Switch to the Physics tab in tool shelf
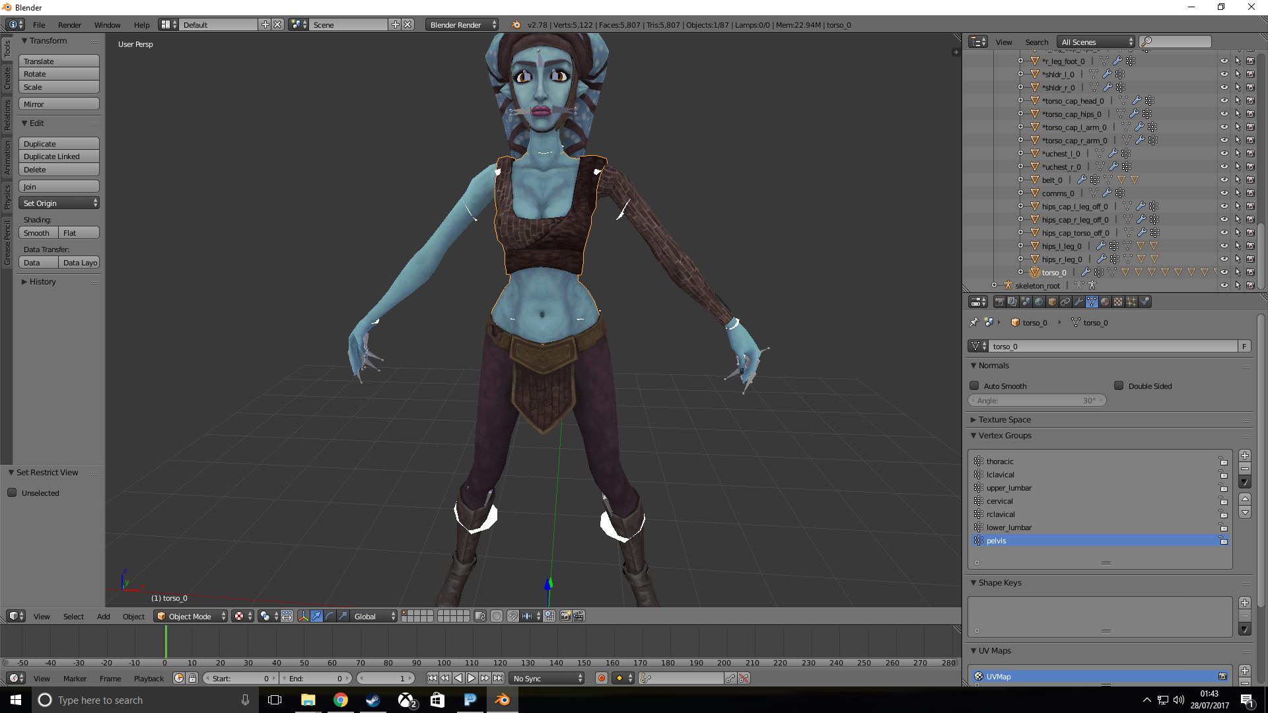 [7, 197]
